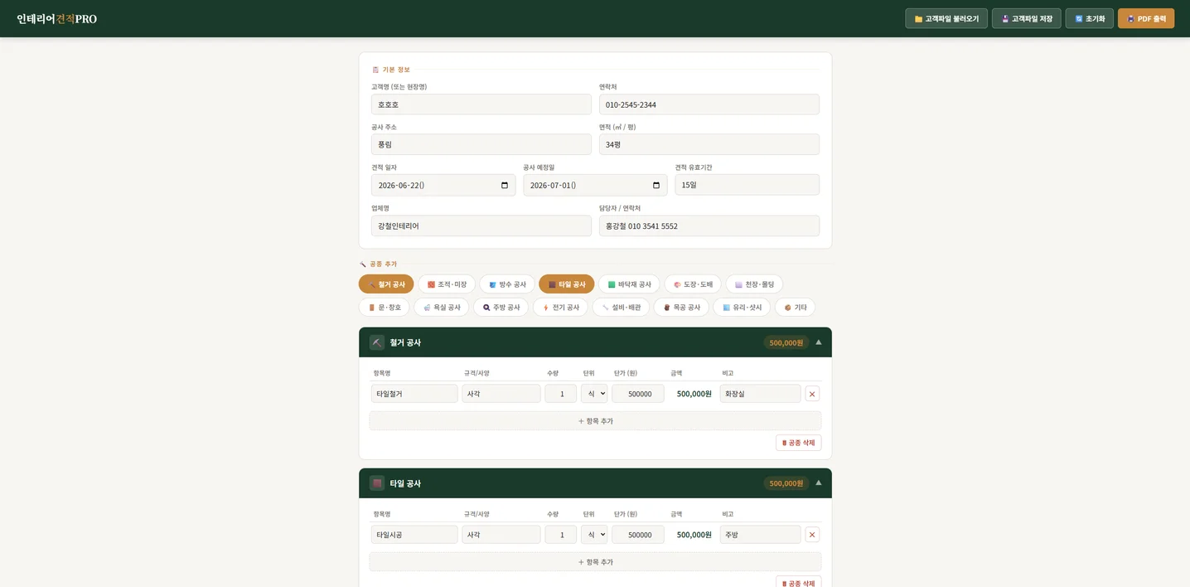The width and height of the screenshot is (1190, 587).
Task: Add the 천장·몰딩 category
Action: 754,284
